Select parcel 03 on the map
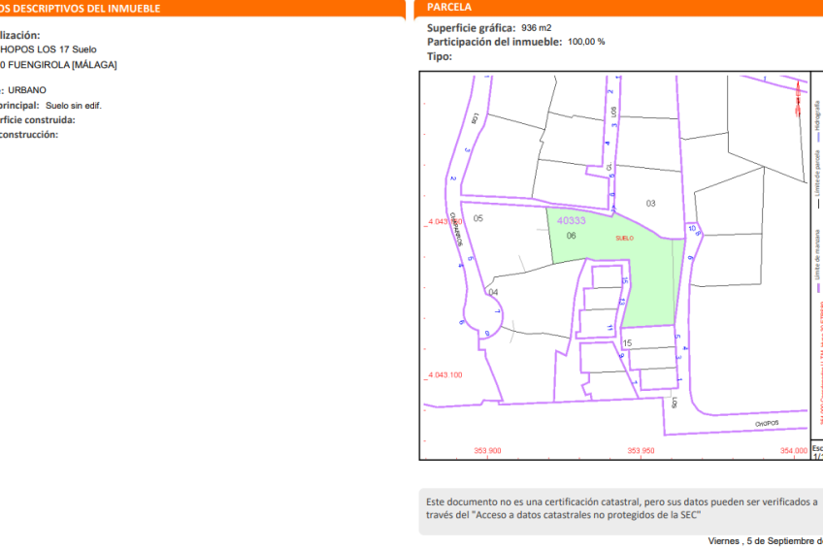Image resolution: width=823 pixels, height=549 pixels. coord(650,203)
